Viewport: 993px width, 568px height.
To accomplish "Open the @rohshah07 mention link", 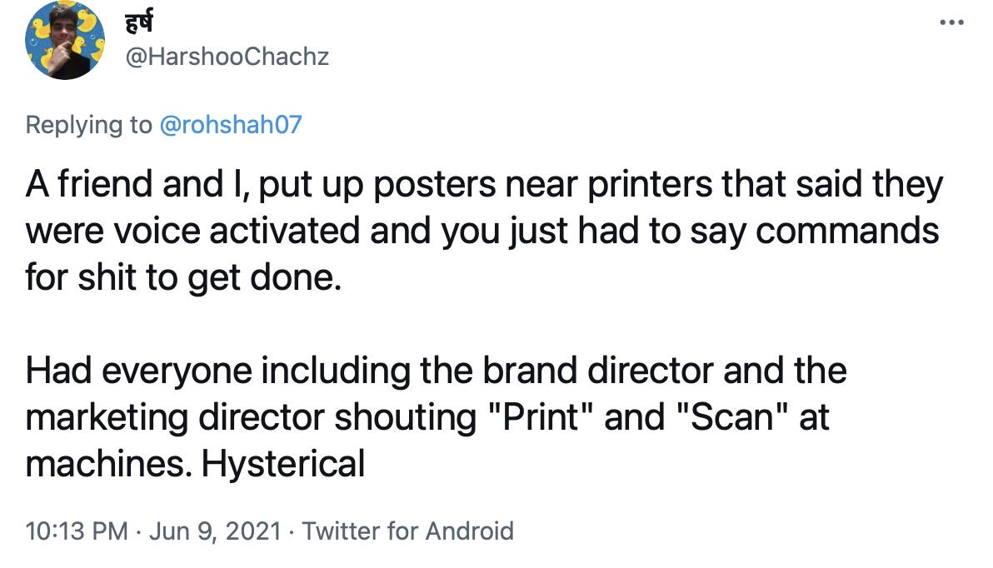I will 231,125.
